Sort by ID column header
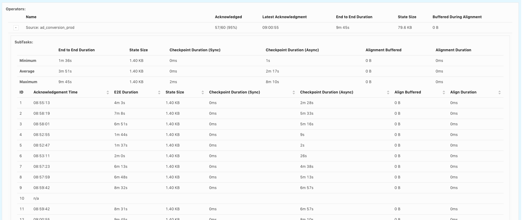Image resolution: width=523 pixels, height=220 pixels. pyautogui.click(x=21, y=92)
